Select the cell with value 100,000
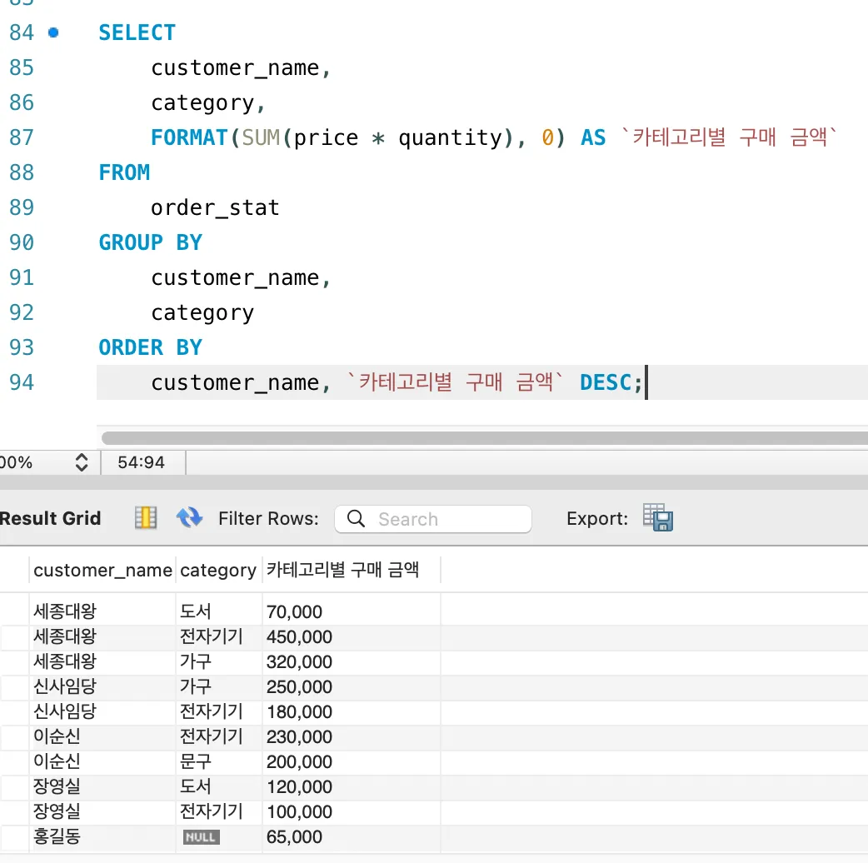 pos(351,811)
